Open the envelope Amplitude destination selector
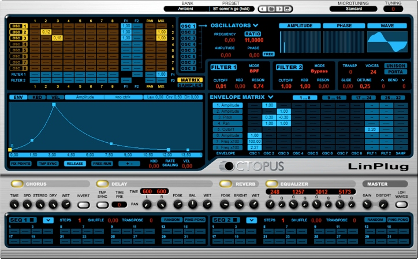Screen dimensions: 418x259 click(85, 97)
